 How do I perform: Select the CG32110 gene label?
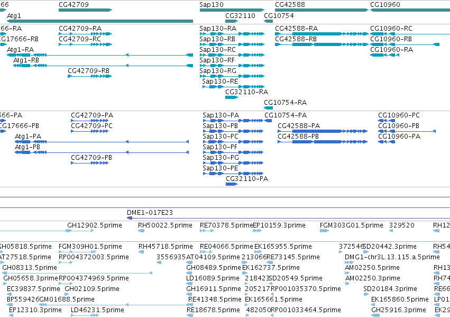pyautogui.click(x=240, y=15)
